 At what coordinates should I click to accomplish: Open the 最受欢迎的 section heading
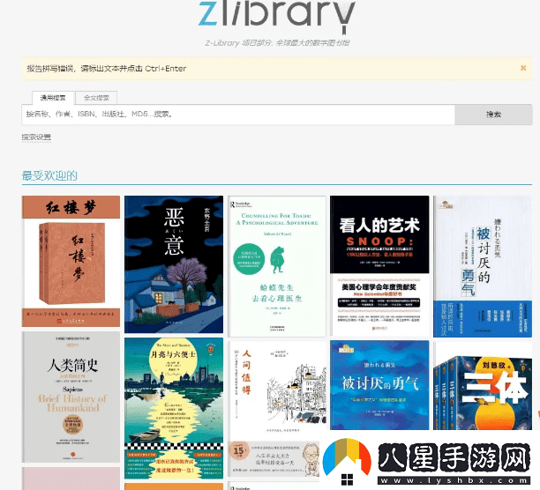(x=49, y=175)
